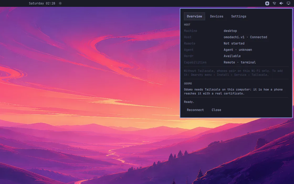This screenshot has width=294, height=184.
Task: Click the Saturday 02:28 clock
Action: [42, 3]
